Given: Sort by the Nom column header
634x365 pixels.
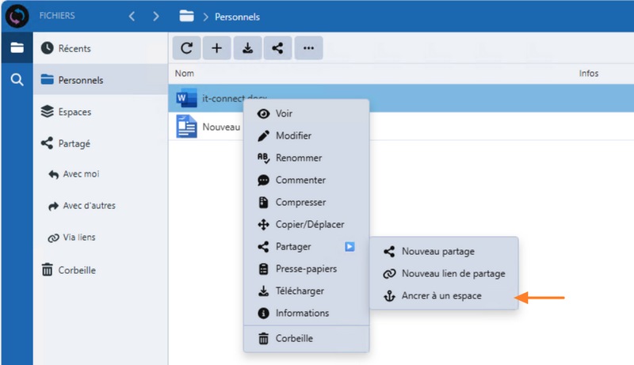Looking at the screenshot, I should [185, 74].
